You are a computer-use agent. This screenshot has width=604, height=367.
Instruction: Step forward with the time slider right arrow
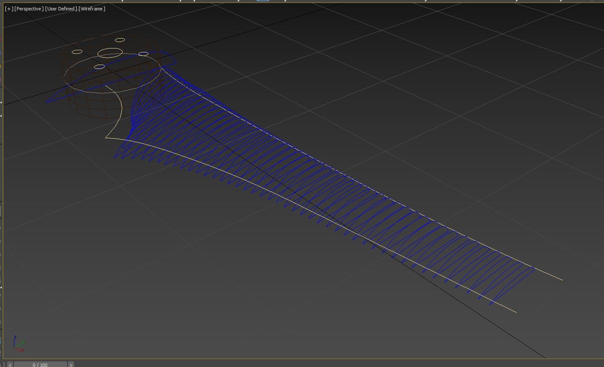(71, 364)
